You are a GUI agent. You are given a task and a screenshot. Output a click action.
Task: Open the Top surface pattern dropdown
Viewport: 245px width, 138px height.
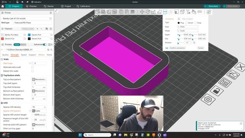tap(39, 79)
